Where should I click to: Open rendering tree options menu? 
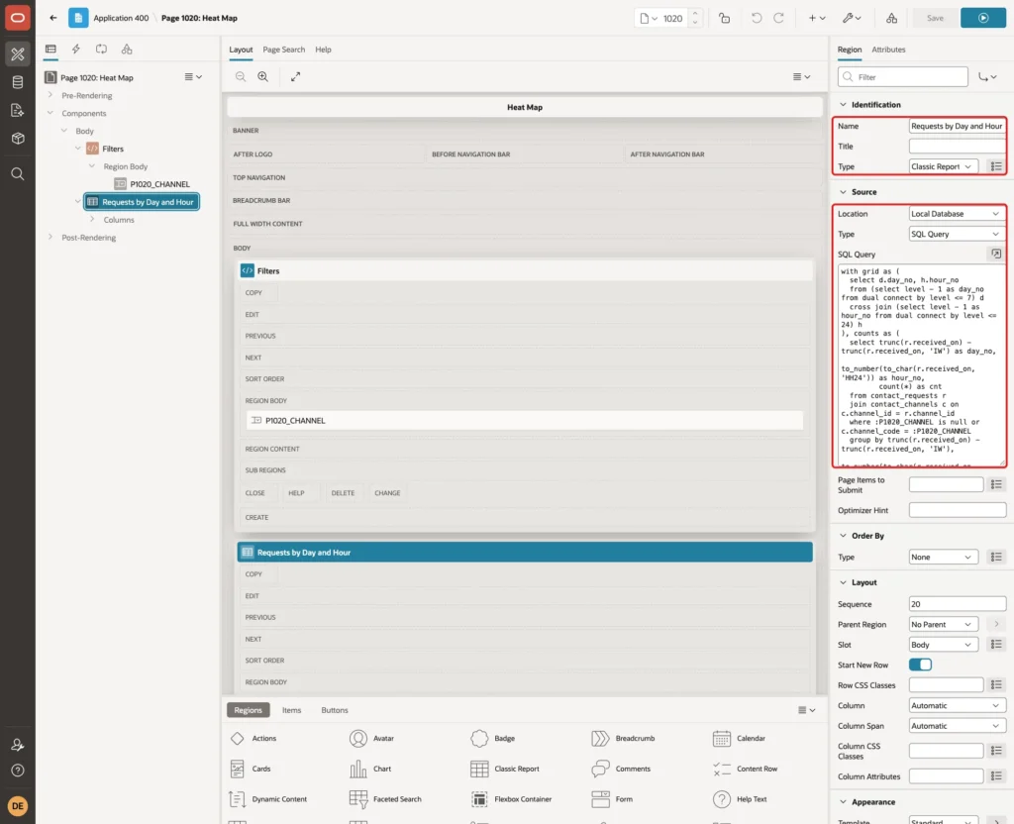[x=193, y=77]
